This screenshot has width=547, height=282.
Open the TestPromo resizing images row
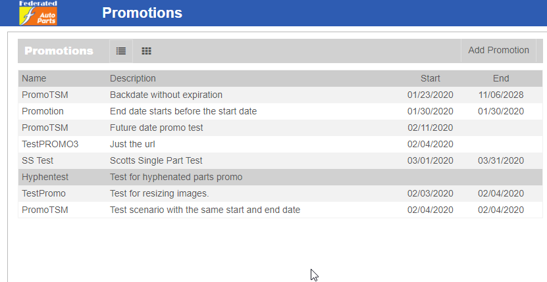click(x=43, y=193)
